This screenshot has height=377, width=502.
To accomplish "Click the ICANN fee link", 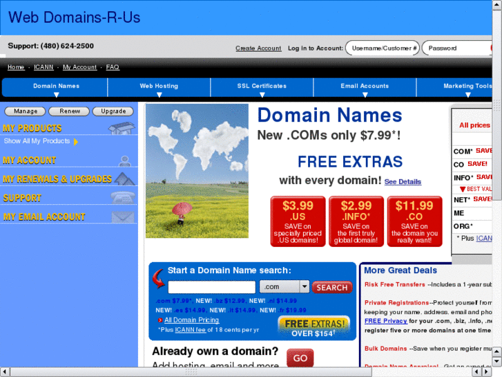I will coord(190,330).
